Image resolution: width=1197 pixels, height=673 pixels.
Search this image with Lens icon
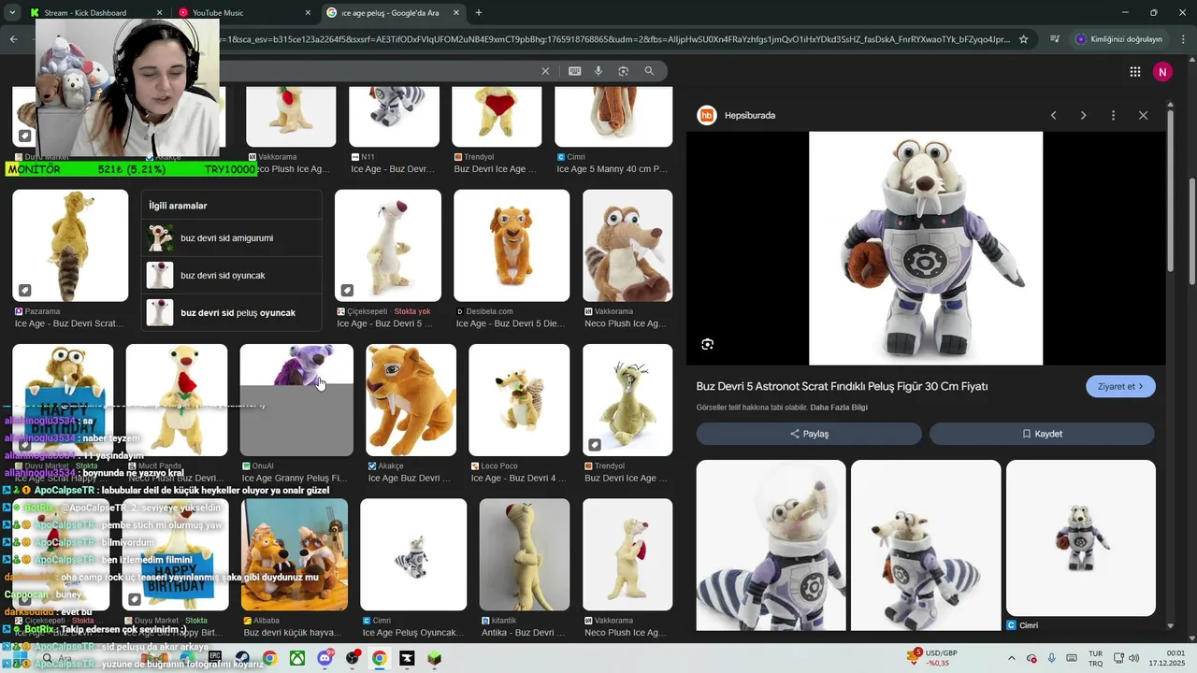[707, 344]
